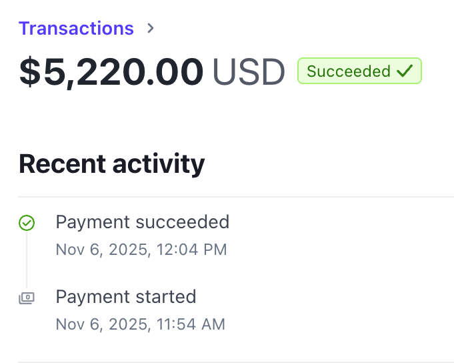Viewport: 454px width, 363px height.
Task: Select the $5,220.00 amount
Action: 111,72
